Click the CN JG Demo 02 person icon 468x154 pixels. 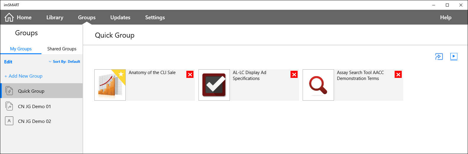[9, 121]
